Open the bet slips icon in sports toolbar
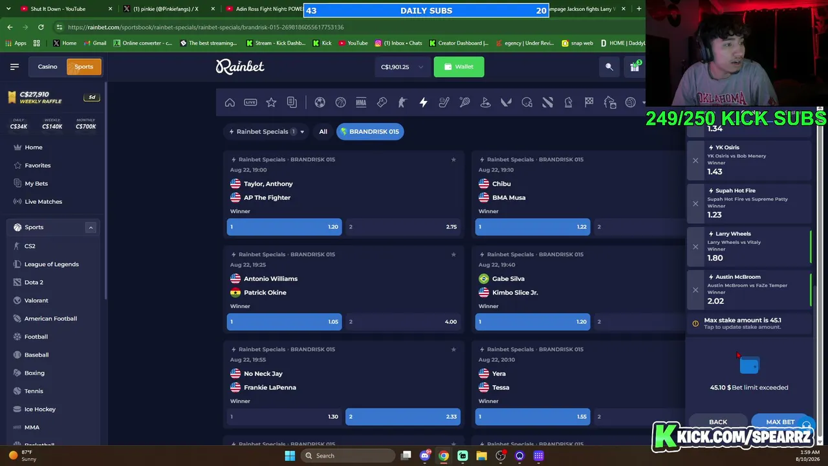This screenshot has height=466, width=828. (292, 102)
